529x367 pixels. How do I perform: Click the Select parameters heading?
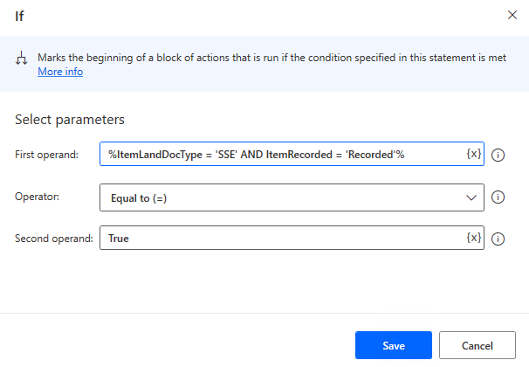point(70,120)
